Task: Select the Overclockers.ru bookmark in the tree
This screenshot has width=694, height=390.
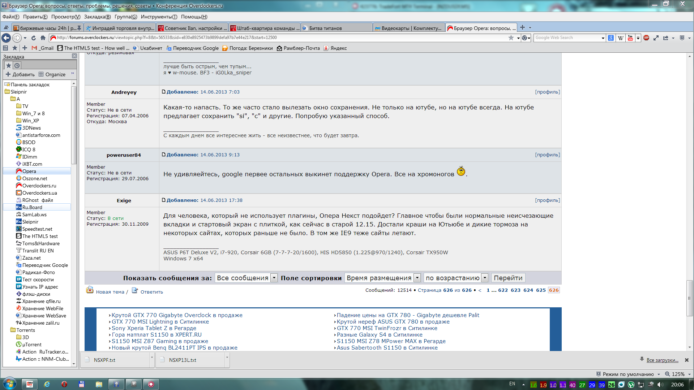Action: (x=39, y=186)
